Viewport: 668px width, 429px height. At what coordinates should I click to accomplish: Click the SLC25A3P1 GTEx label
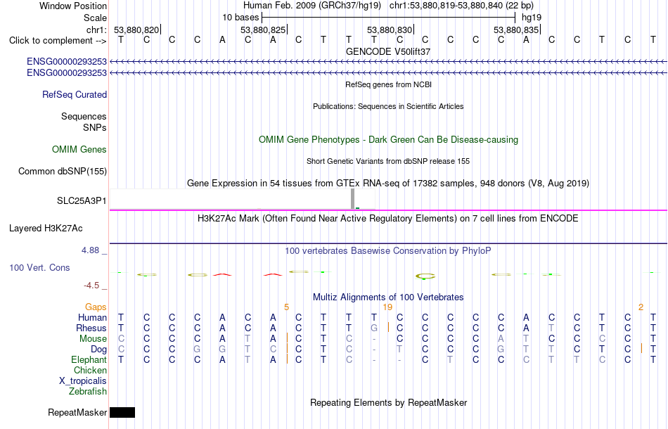[x=82, y=200]
